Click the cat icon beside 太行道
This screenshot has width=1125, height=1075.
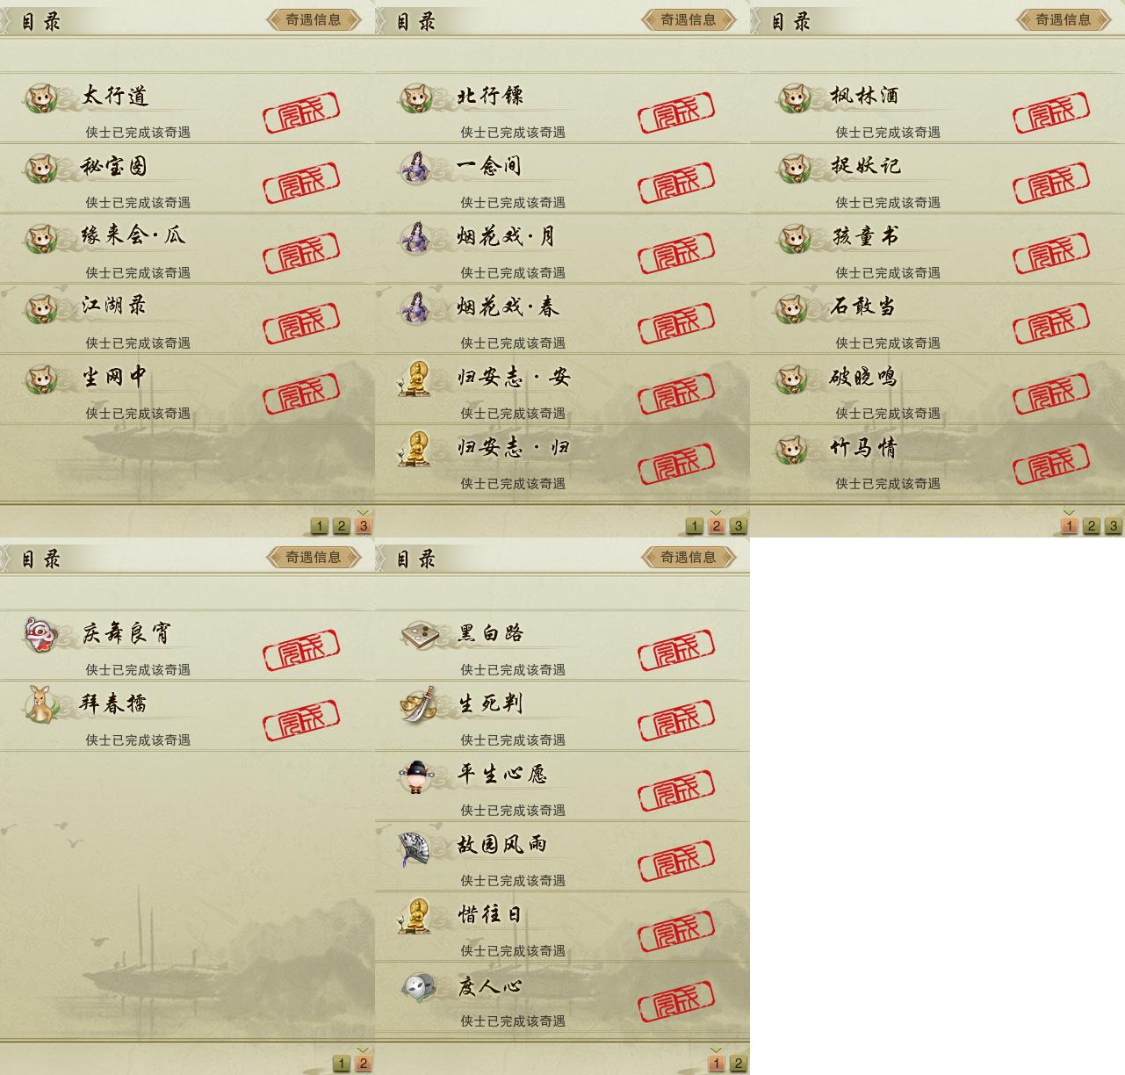(x=40, y=97)
